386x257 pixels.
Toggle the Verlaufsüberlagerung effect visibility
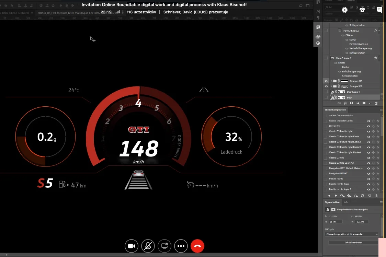347,48
